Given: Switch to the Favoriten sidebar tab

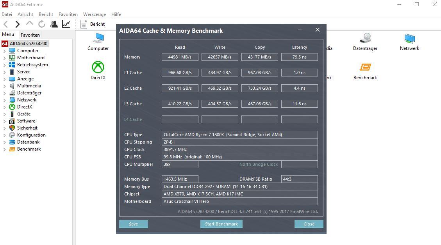Looking at the screenshot, I should click(30, 35).
